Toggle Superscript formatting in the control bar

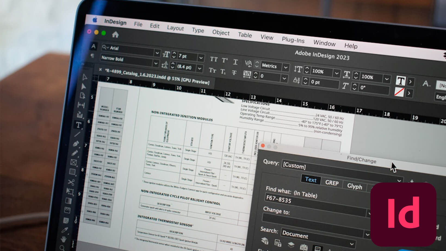224,60
